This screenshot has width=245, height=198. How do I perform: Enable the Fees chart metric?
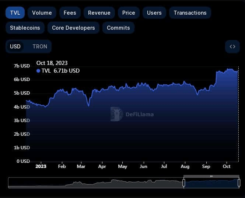[x=70, y=13]
